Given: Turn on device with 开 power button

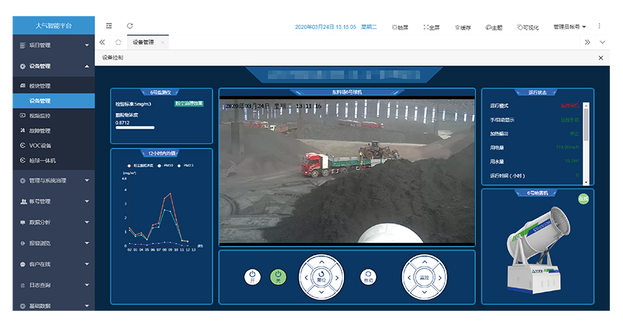Looking at the screenshot, I should tap(252, 278).
